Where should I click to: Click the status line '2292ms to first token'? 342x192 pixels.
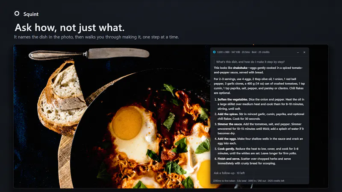pos(249,180)
